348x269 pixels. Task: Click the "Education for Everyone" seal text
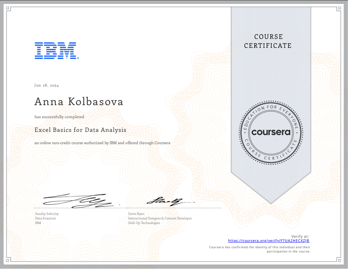[271, 109]
